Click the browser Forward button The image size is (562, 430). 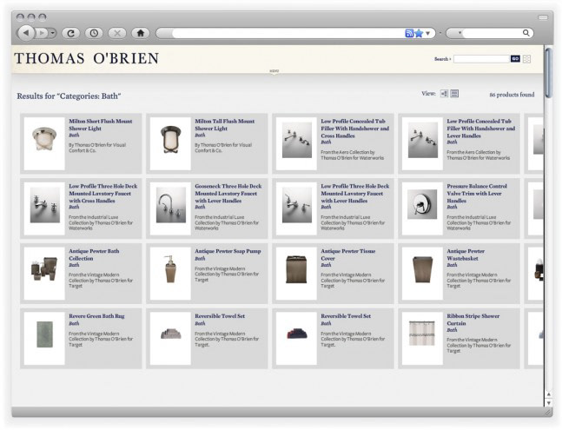(42, 33)
